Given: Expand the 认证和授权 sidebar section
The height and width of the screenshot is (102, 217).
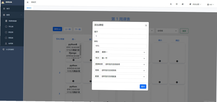Looking at the screenshot, I should click(12, 50).
